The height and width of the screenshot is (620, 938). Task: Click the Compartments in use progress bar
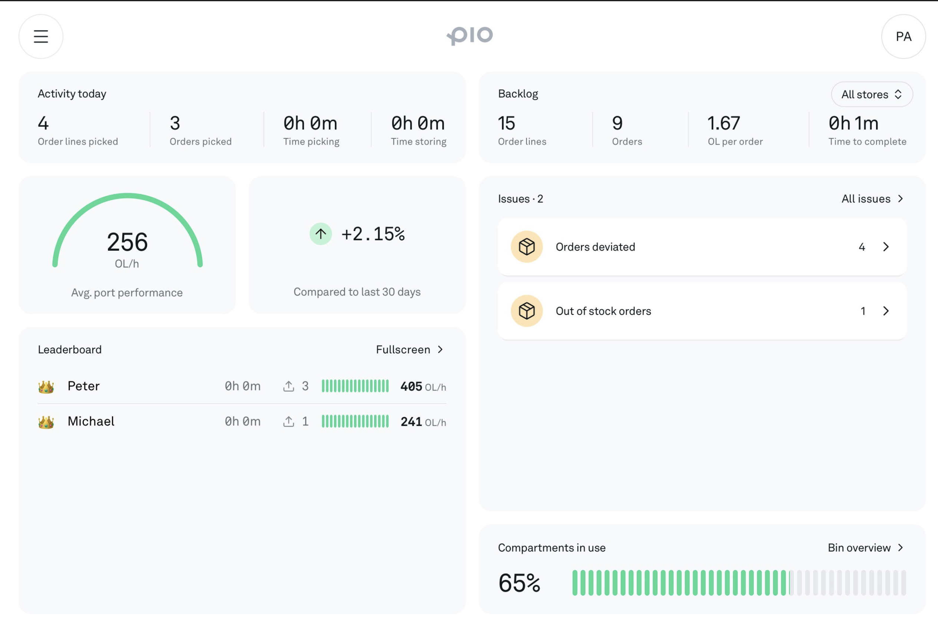(739, 583)
